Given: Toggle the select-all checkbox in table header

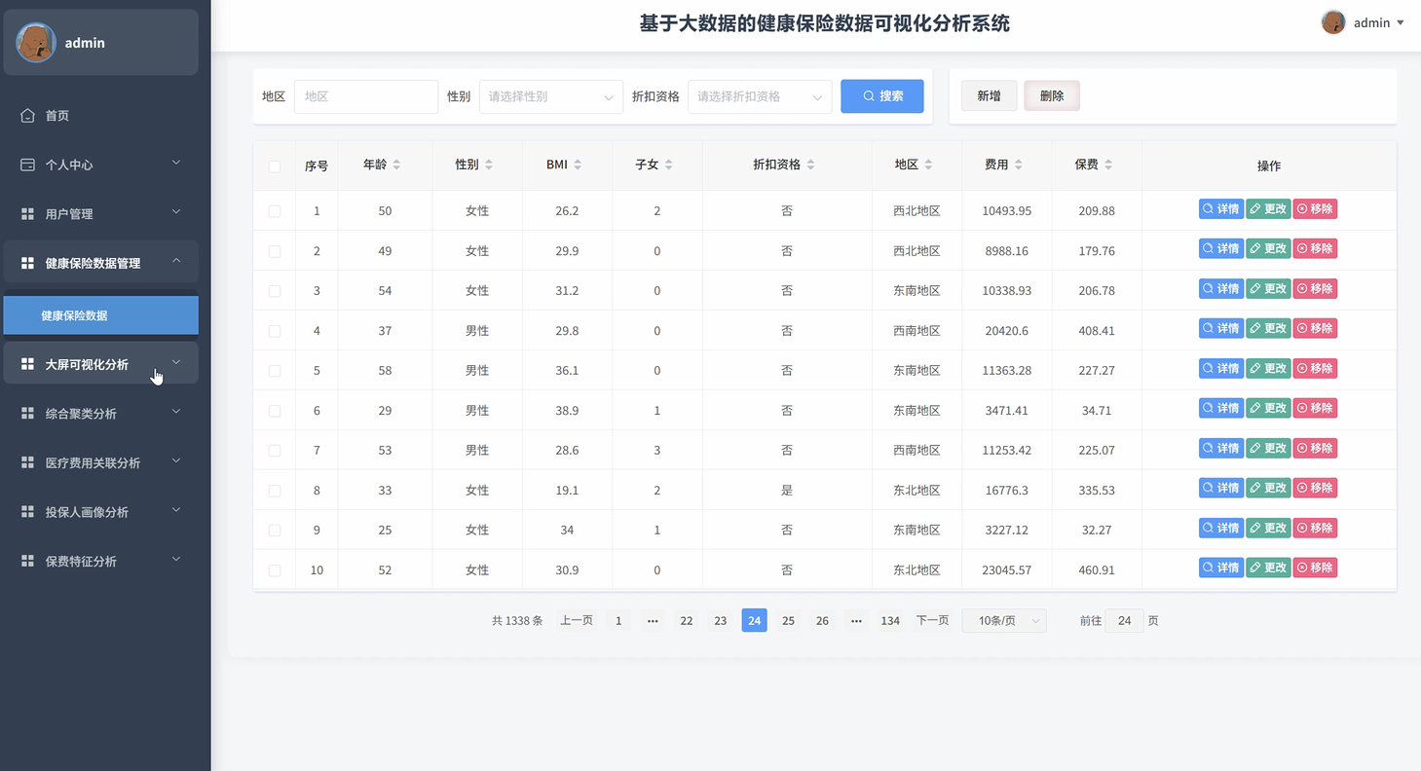Looking at the screenshot, I should click(x=275, y=166).
